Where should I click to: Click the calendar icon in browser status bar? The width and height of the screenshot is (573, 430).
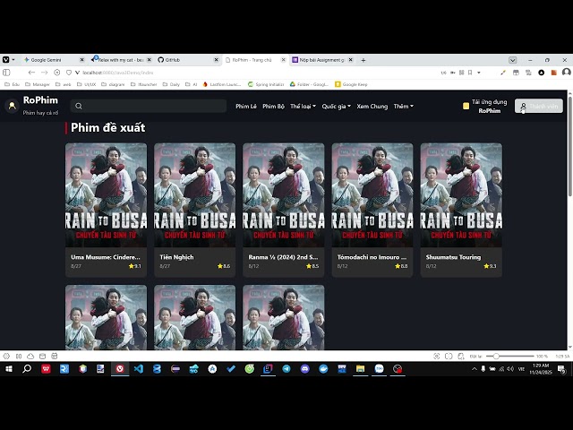click(x=55, y=357)
